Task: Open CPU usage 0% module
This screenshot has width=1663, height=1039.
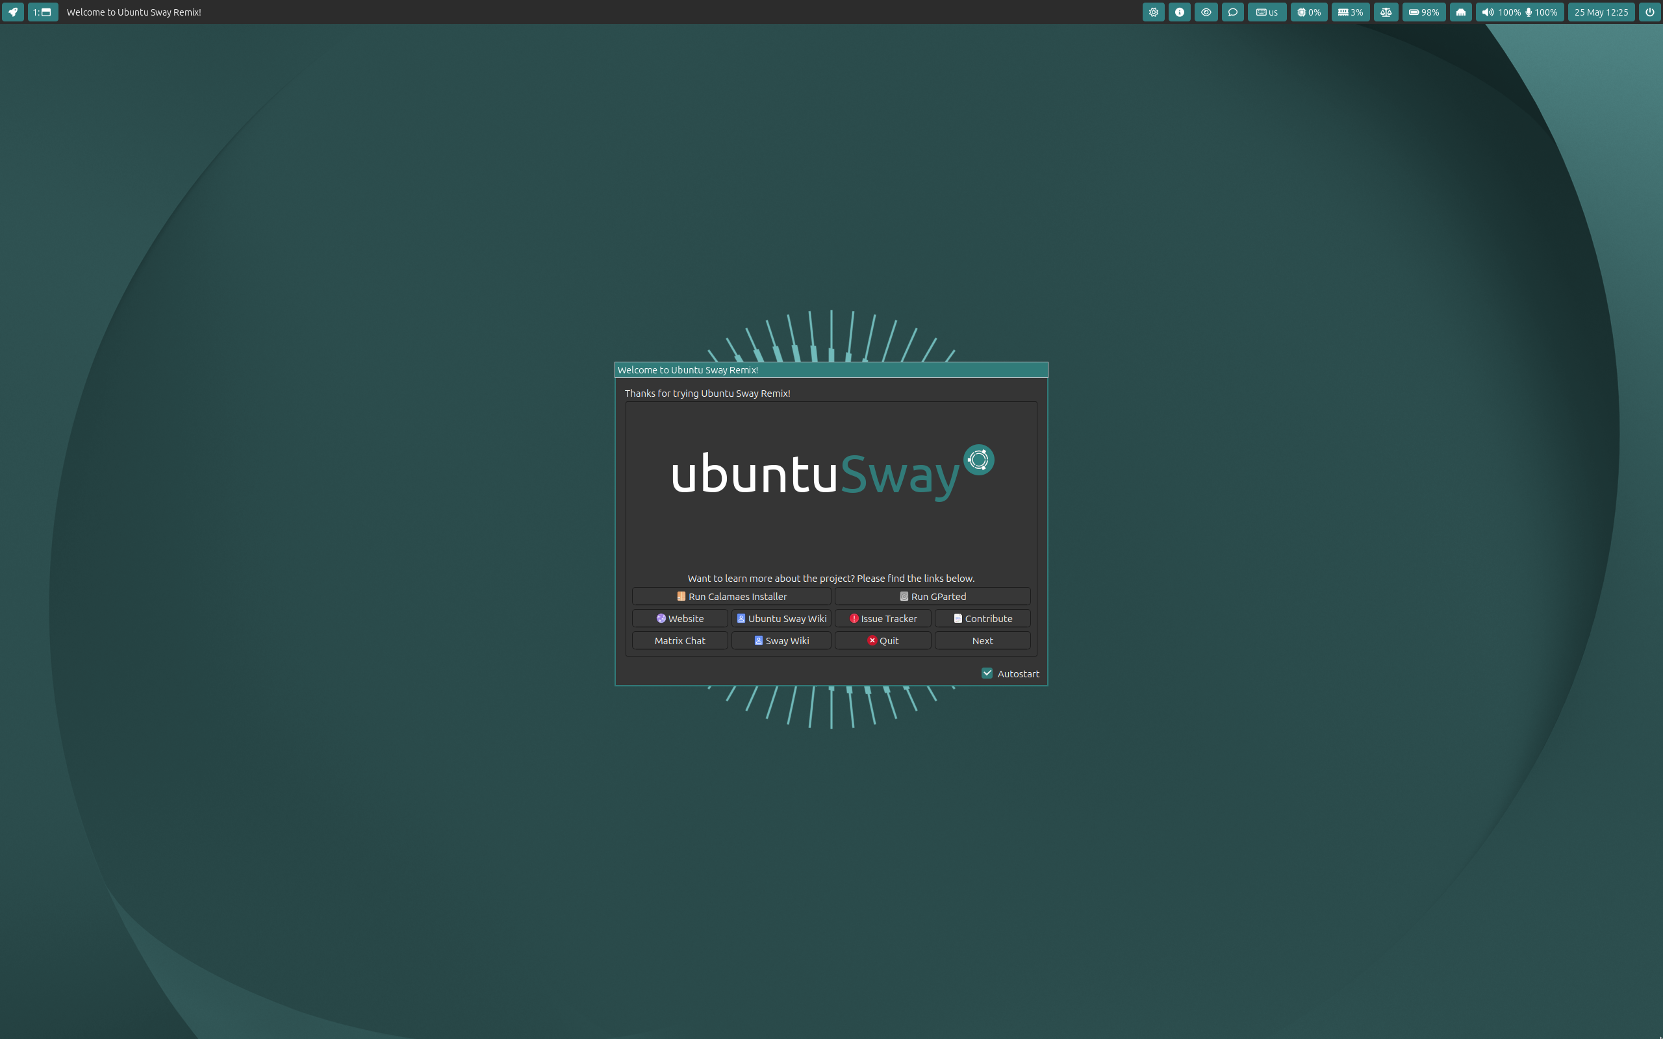Action: point(1308,12)
